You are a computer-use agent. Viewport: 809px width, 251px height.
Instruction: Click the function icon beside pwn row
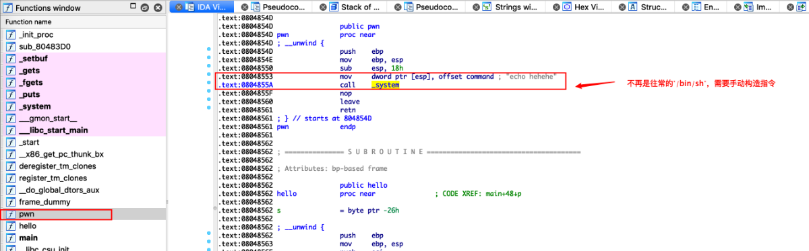[x=10, y=214]
